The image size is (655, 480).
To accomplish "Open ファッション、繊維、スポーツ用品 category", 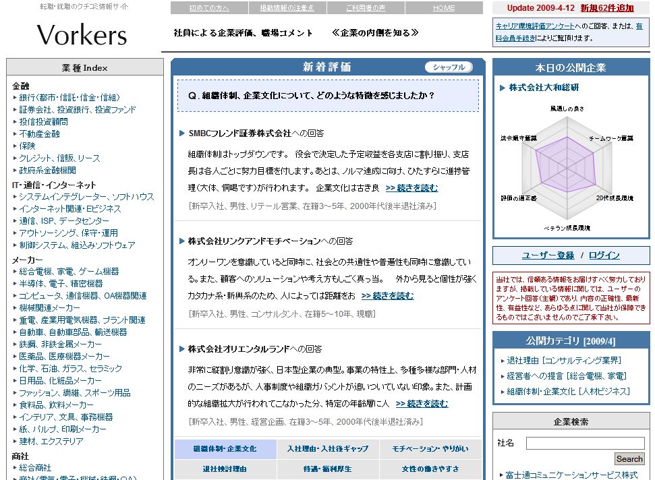I will pyautogui.click(x=75, y=393).
